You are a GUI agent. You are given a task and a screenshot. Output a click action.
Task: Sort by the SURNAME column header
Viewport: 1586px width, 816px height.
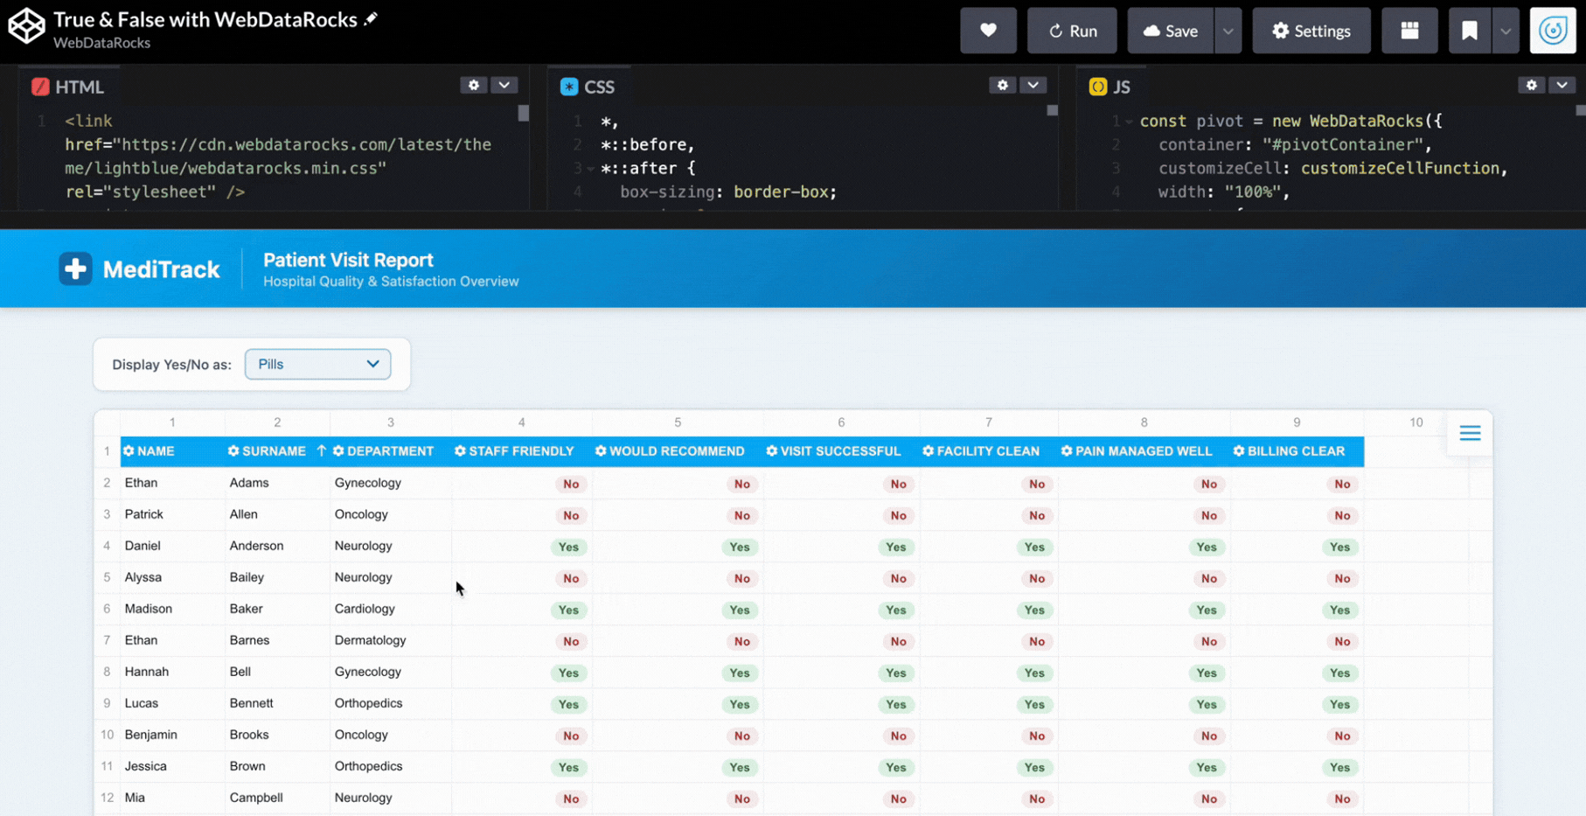coord(274,451)
